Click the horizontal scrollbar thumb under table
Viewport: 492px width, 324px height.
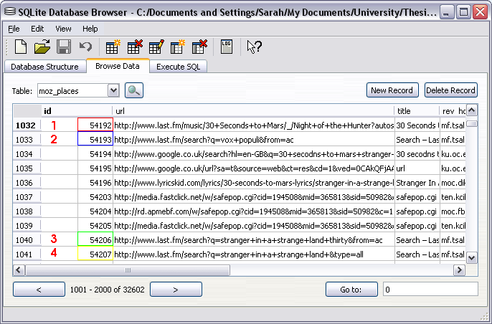coord(129,270)
